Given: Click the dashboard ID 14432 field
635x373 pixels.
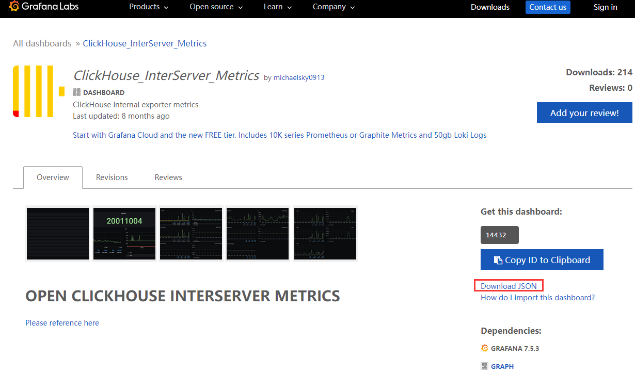Looking at the screenshot, I should (499, 235).
